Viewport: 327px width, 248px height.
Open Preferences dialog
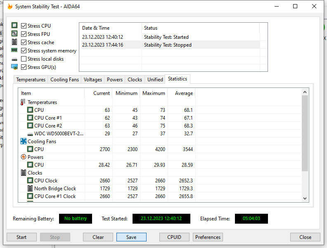[208, 237]
